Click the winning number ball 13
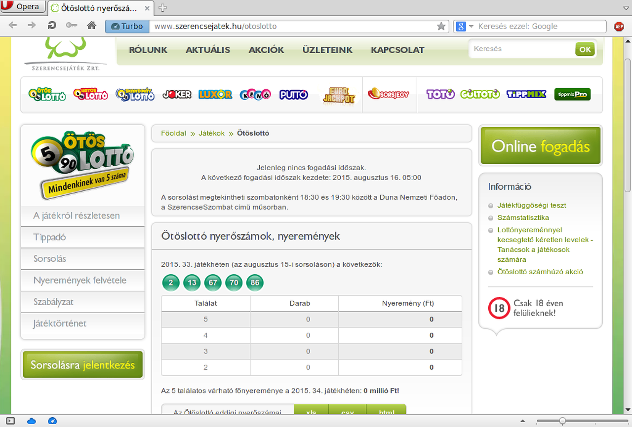Viewport: 632px width, 427px height. [192, 283]
